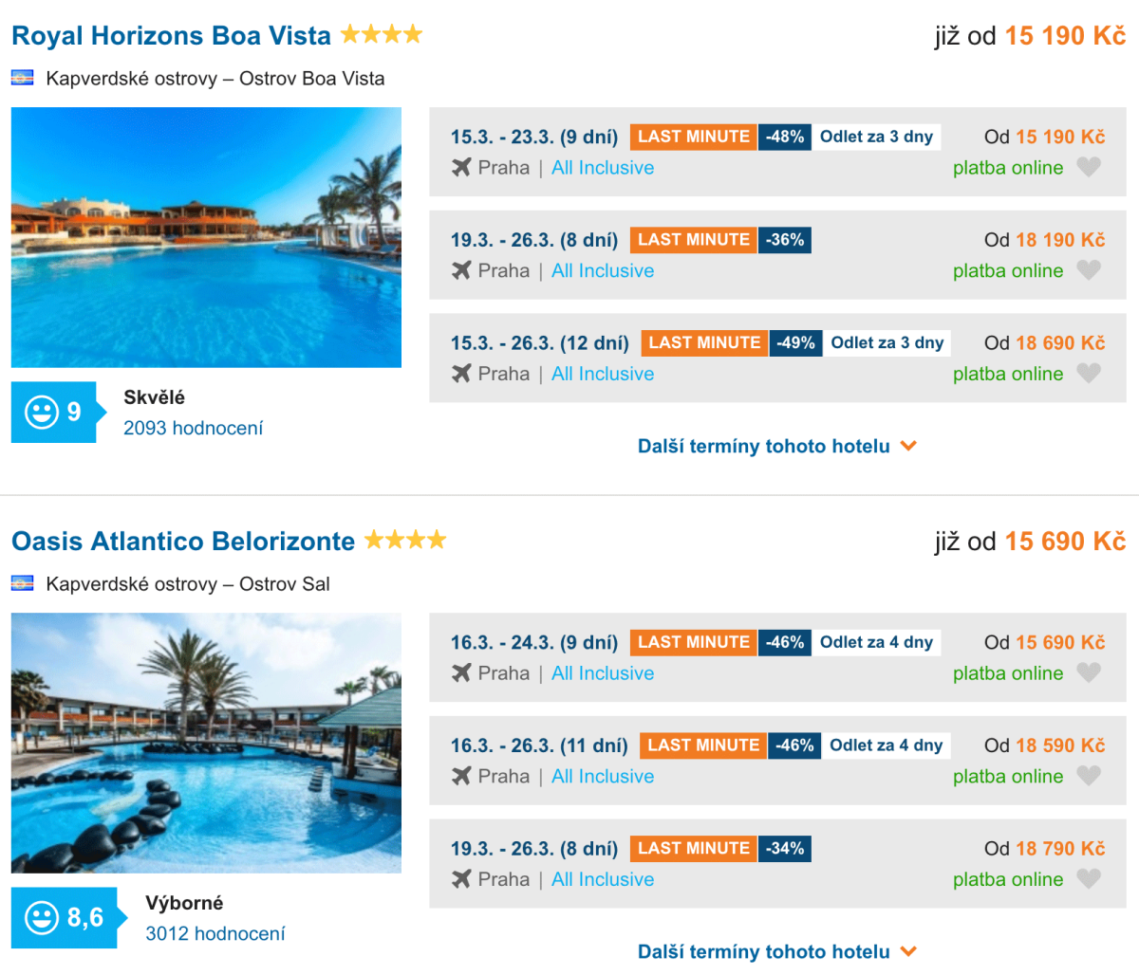Open Oasis Atlantico pool photo thumbnail
Viewport: 1139px width, 975px height.
206,743
